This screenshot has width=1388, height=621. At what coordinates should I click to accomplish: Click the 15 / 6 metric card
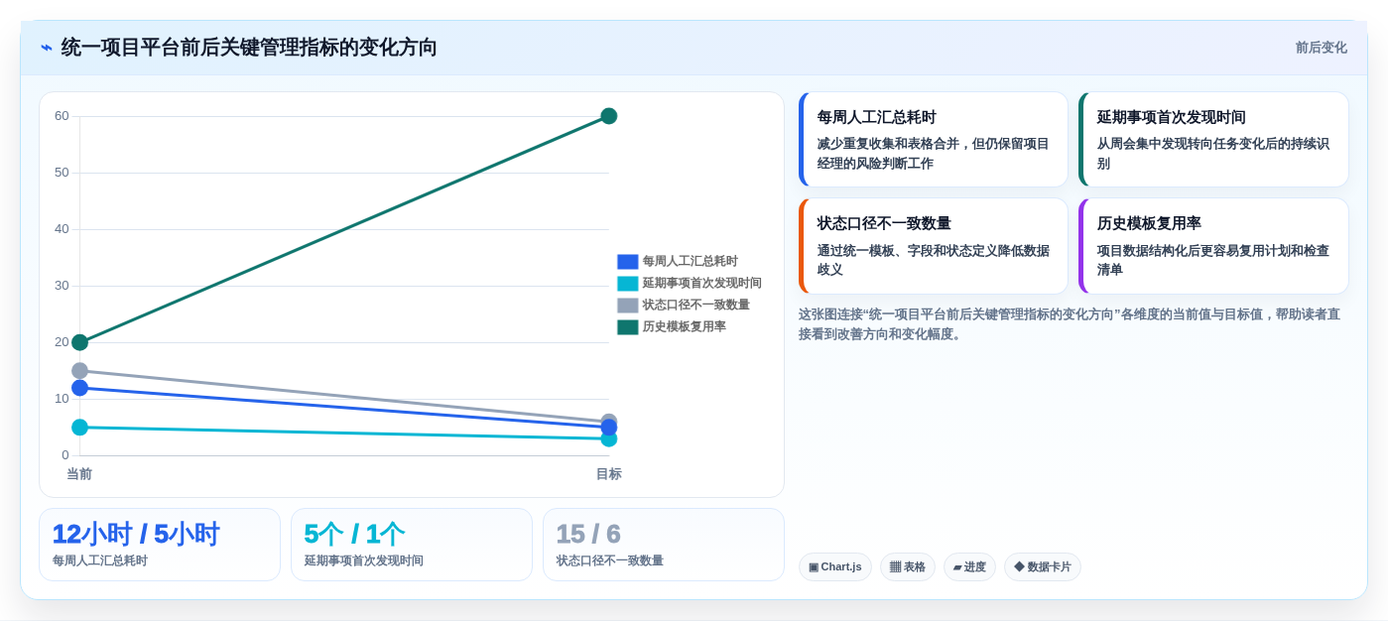pyautogui.click(x=664, y=545)
